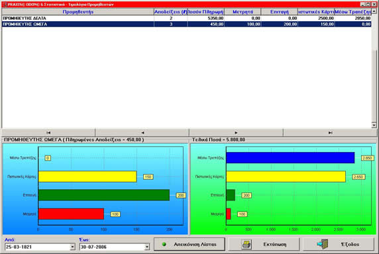This screenshot has height=254, width=379.
Task: Click cell 150,00 in ΩΜΕΓΑ row
Action: tap(327, 24)
